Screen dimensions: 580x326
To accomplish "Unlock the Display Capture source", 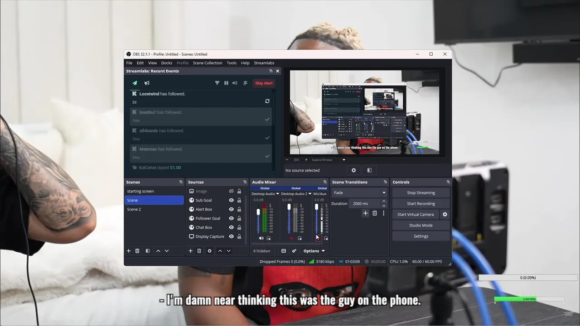I will click(x=239, y=236).
